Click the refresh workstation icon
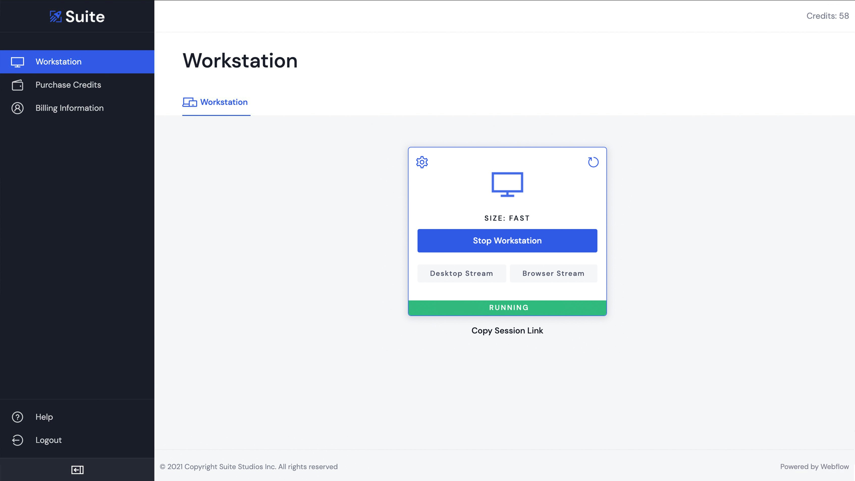 [593, 162]
